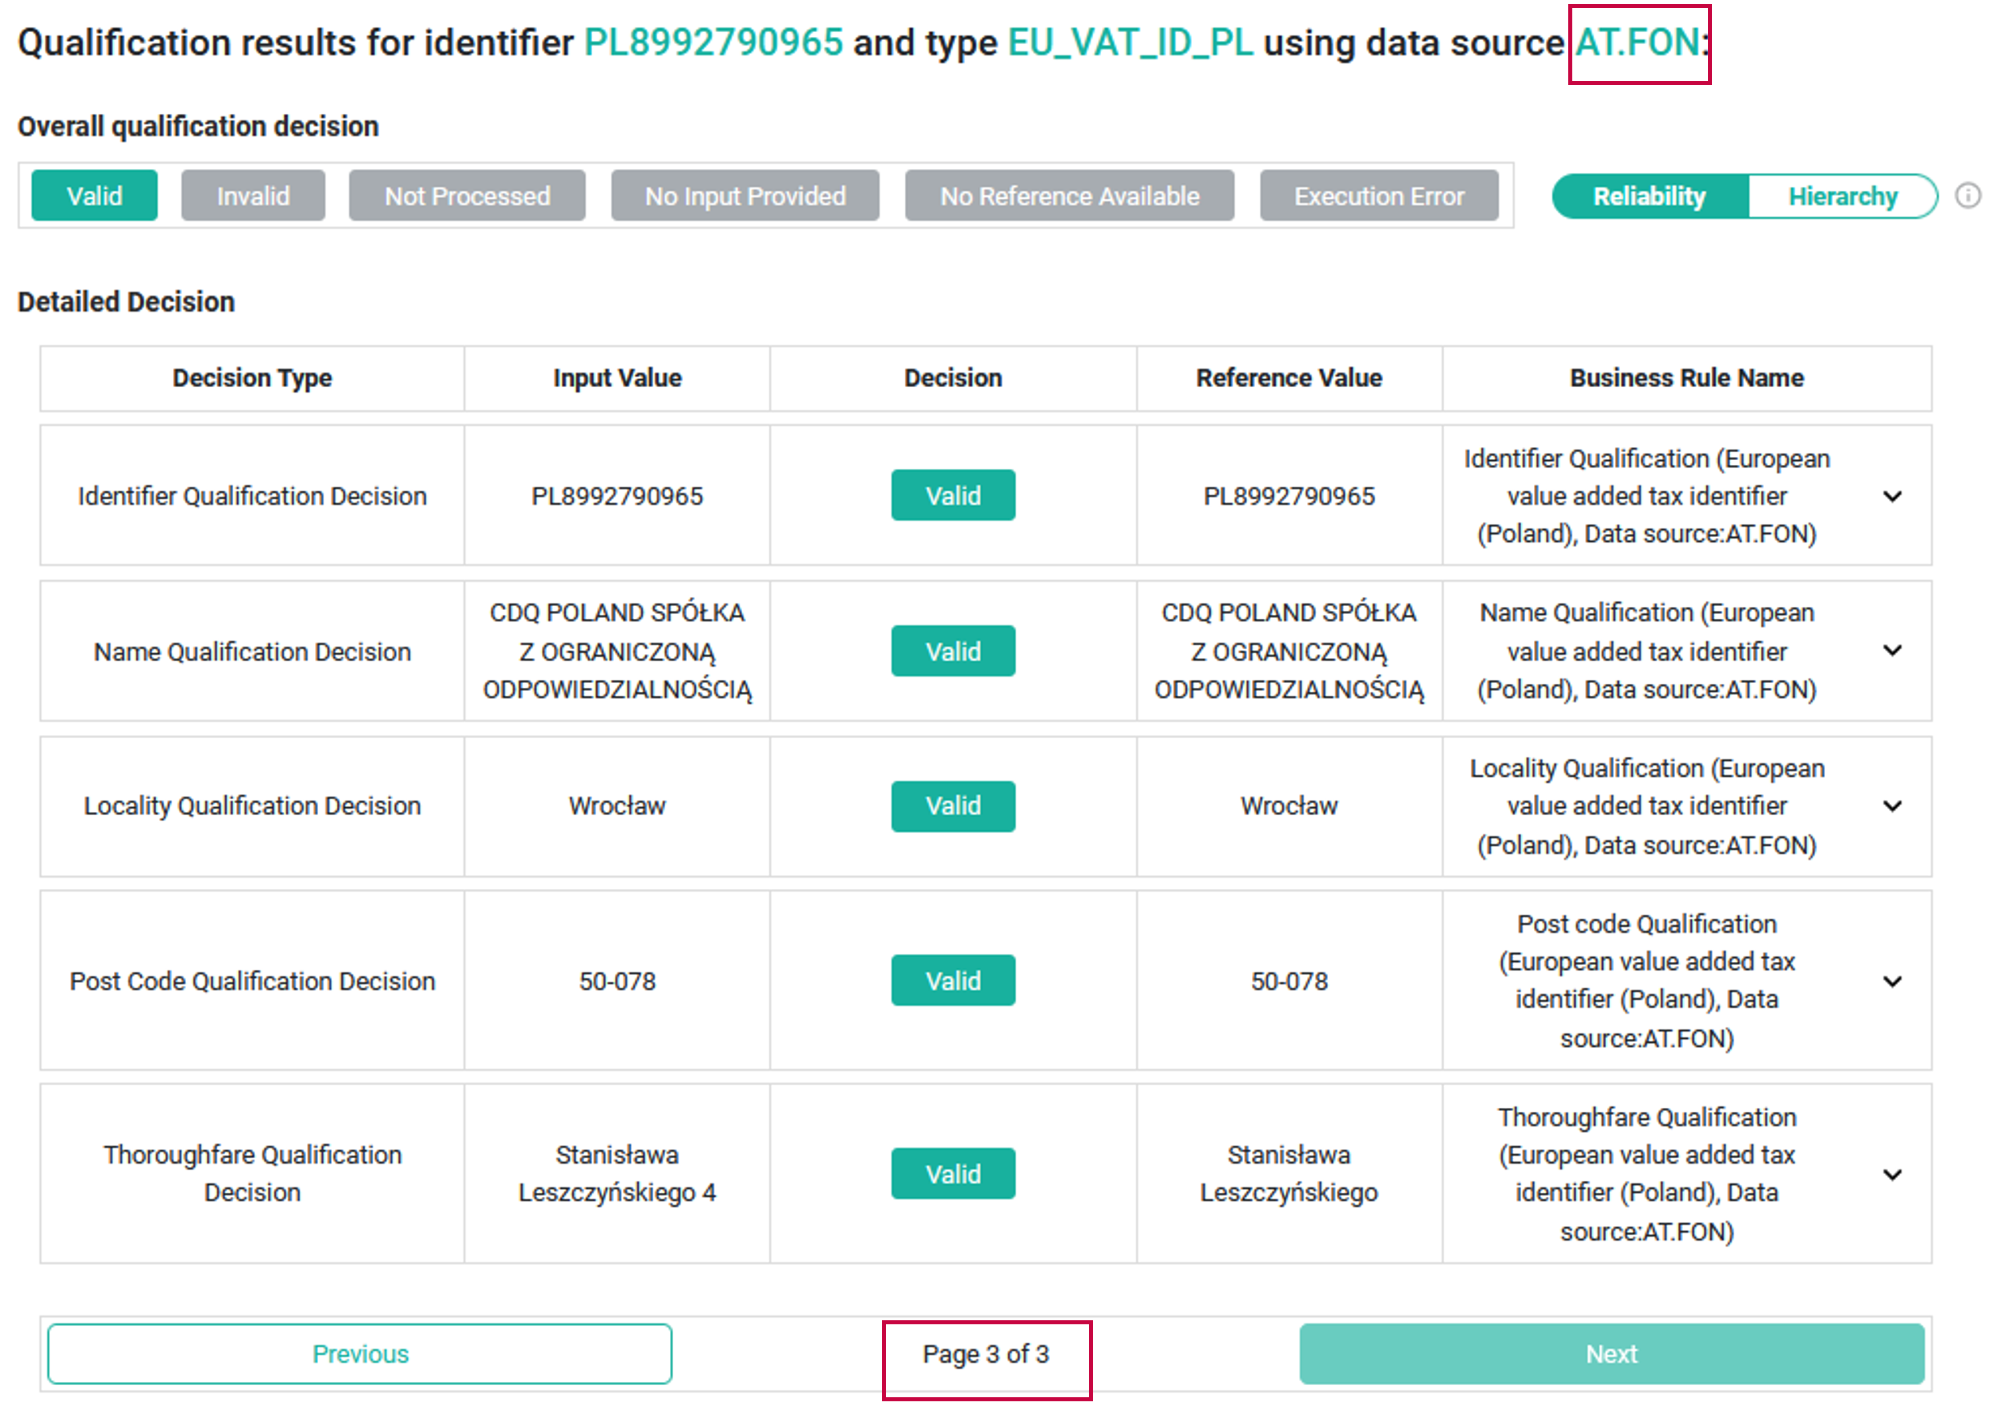
Task: Click 'Thoroughfare Qualification' rule name
Action: click(1647, 1175)
